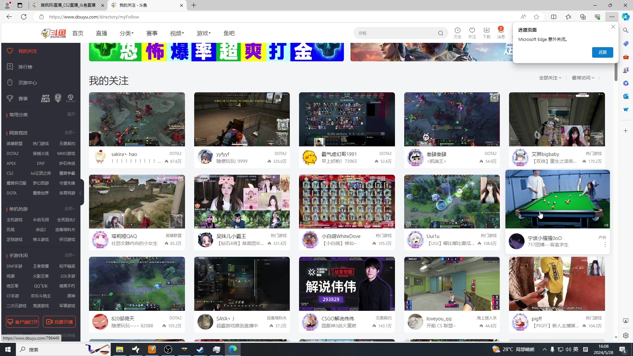Open new browser tab
The image size is (633, 356).
(x=194, y=5)
